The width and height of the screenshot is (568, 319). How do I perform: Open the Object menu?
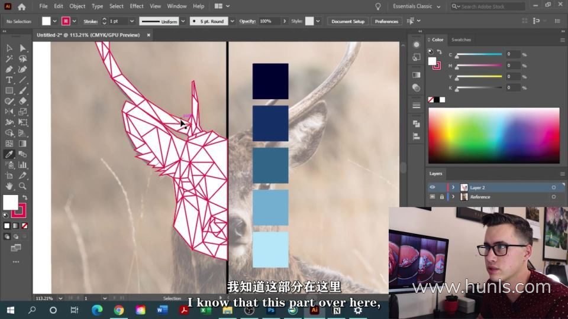(x=77, y=6)
